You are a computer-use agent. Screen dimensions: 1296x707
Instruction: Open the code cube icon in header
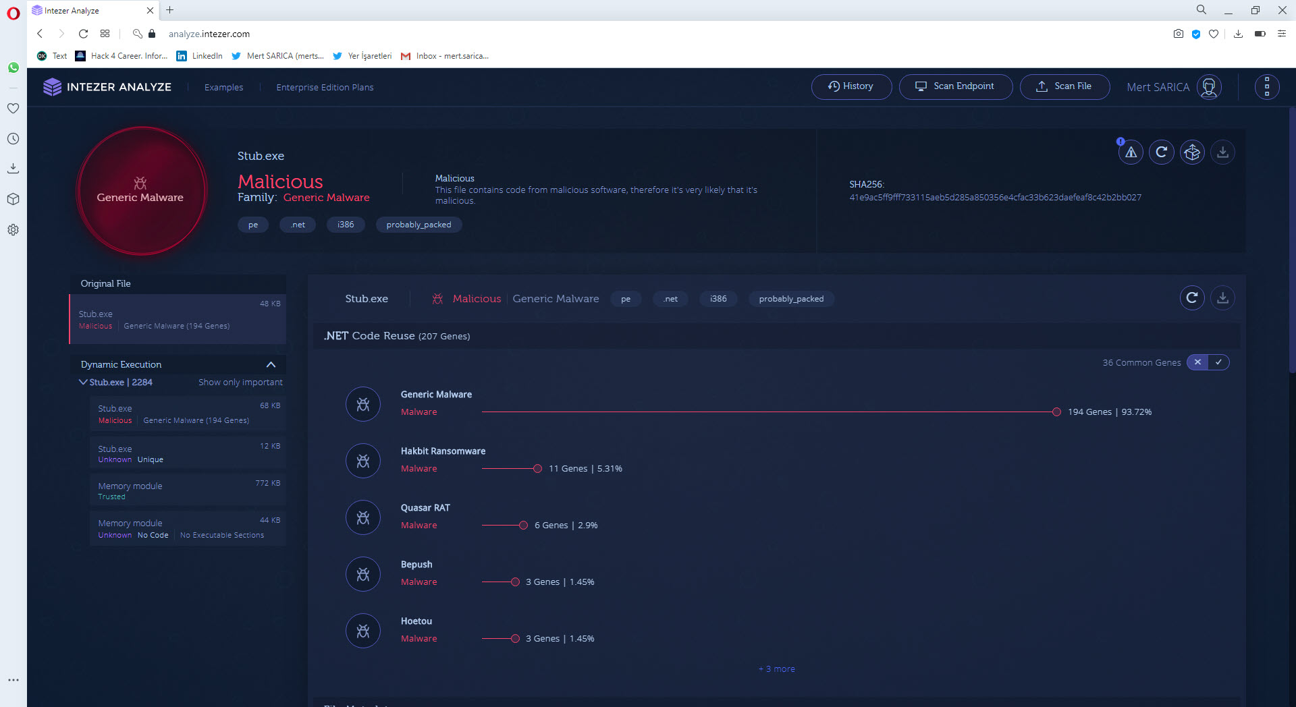pos(1192,152)
